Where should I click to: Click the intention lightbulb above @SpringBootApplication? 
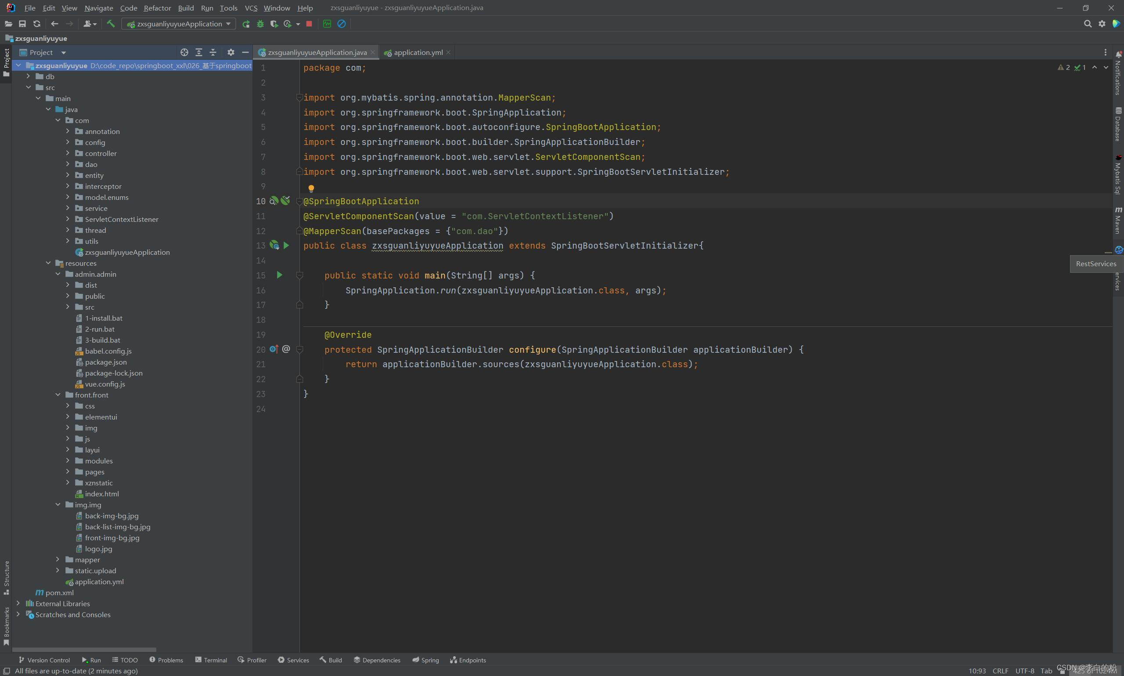point(311,188)
